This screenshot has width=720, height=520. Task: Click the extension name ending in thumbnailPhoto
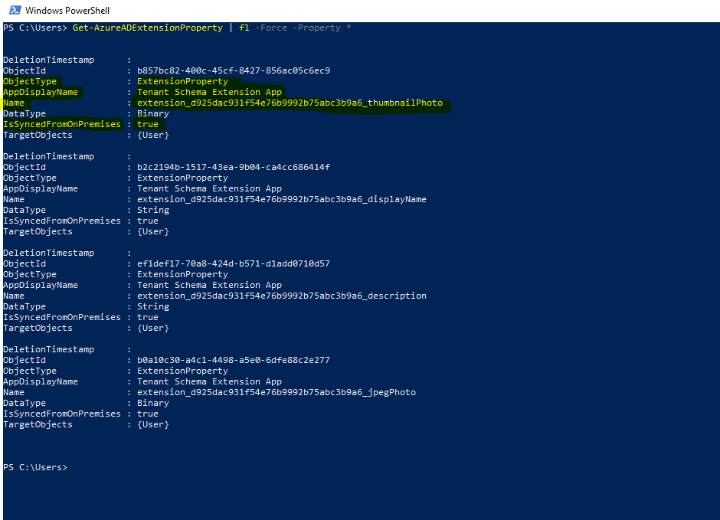[x=290, y=103]
